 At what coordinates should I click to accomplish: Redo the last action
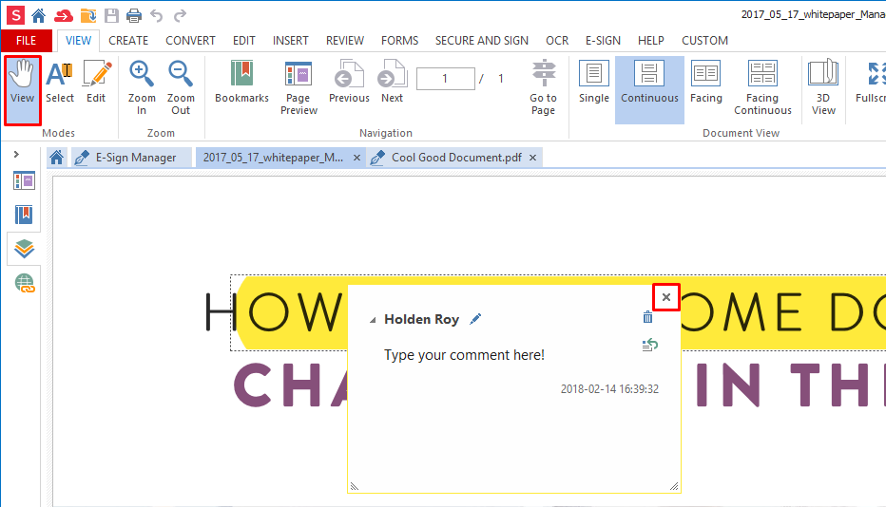(x=180, y=16)
